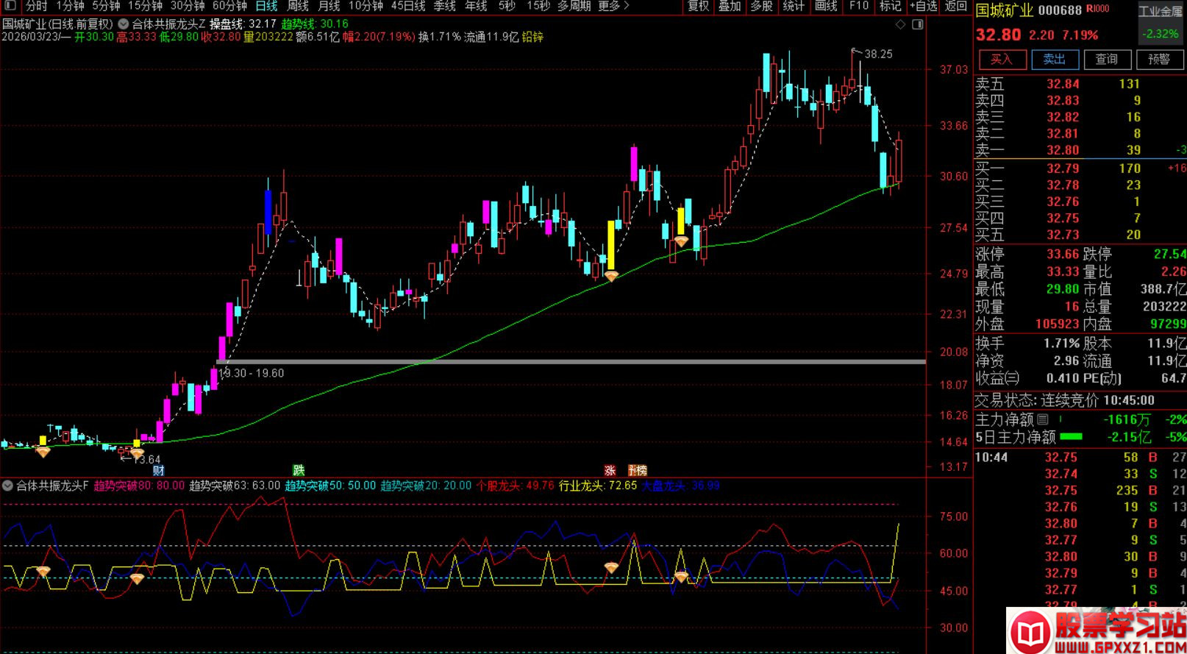The width and height of the screenshot is (1187, 654).
Task: Select the 日线 daily tab
Action: [266, 6]
